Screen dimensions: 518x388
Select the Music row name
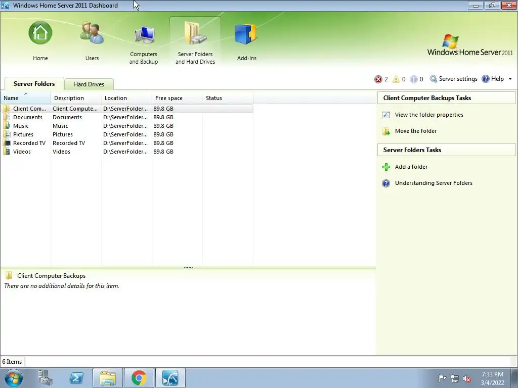point(21,126)
